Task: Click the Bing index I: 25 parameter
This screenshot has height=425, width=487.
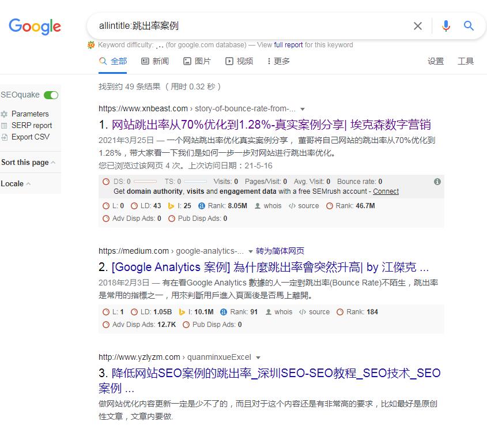Action: point(179,206)
